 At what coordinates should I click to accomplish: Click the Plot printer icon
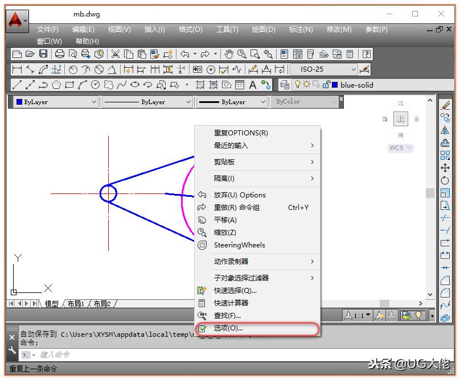[59, 54]
